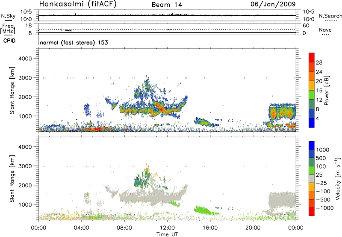Click the 'Nave' legend label
342x237 pixels.
pyautogui.click(x=325, y=30)
